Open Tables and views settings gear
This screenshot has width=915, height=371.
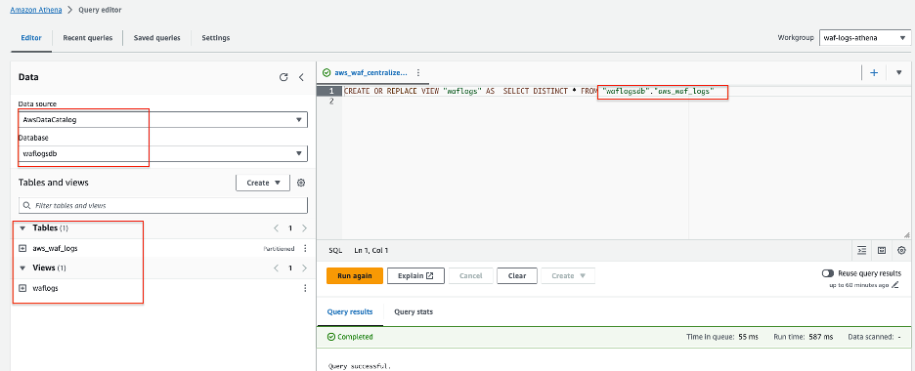[301, 183]
